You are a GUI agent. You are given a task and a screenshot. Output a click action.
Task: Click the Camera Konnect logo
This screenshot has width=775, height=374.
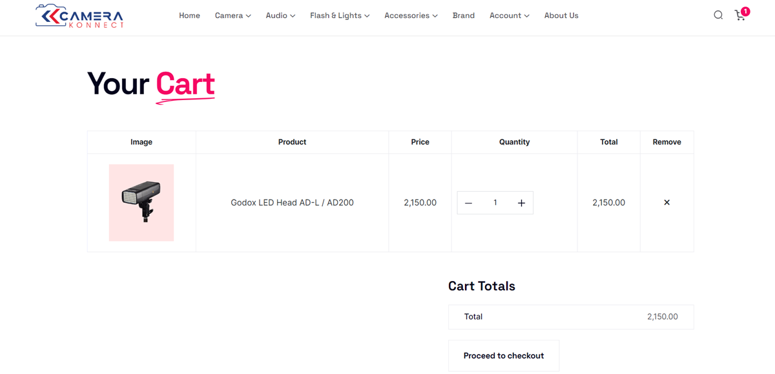79,16
